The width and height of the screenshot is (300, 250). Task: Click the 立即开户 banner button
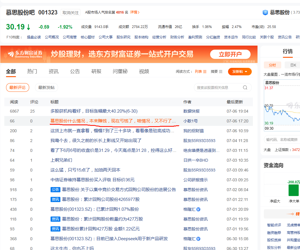point(230,54)
